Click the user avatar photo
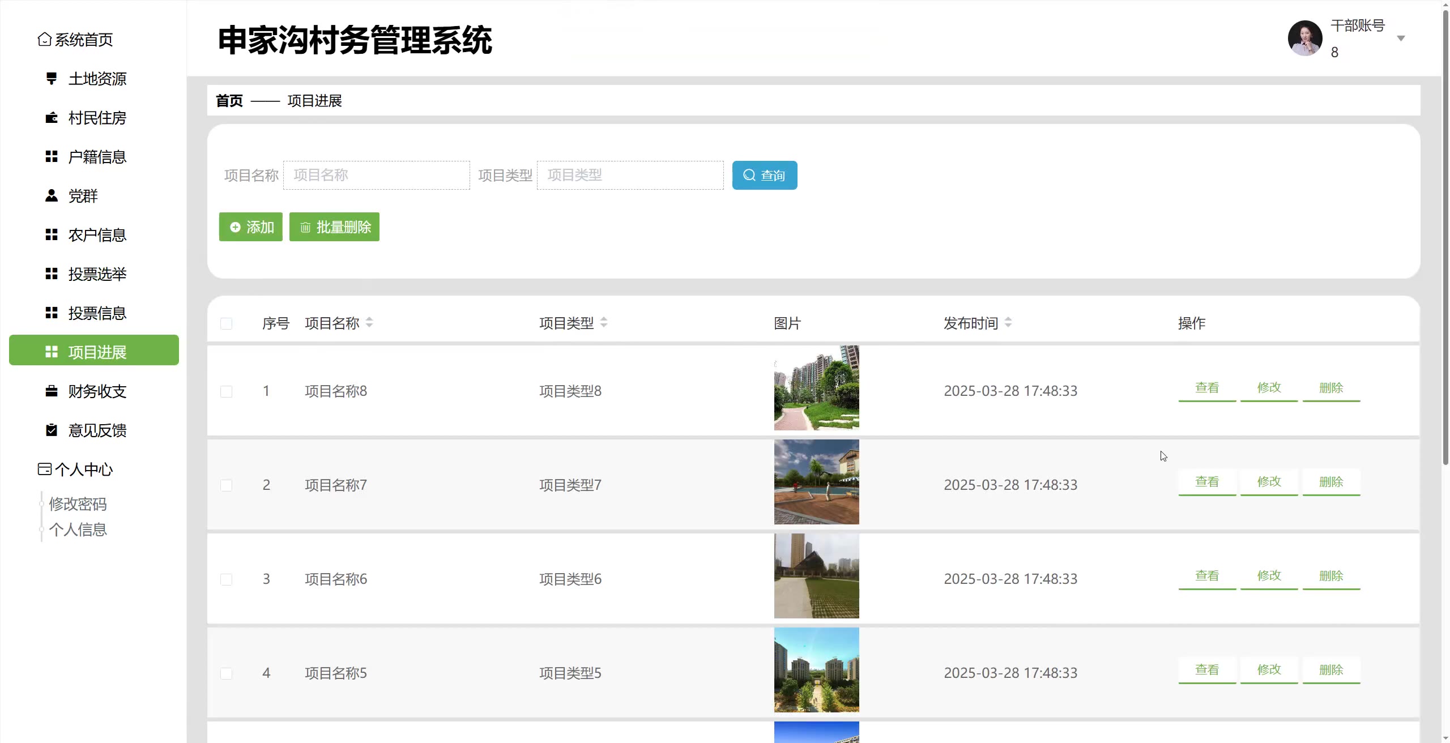1450x743 pixels. coord(1304,39)
